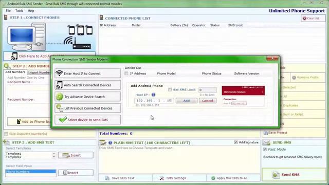
Task: Click the Insert template button
Action: (x=76, y=155)
